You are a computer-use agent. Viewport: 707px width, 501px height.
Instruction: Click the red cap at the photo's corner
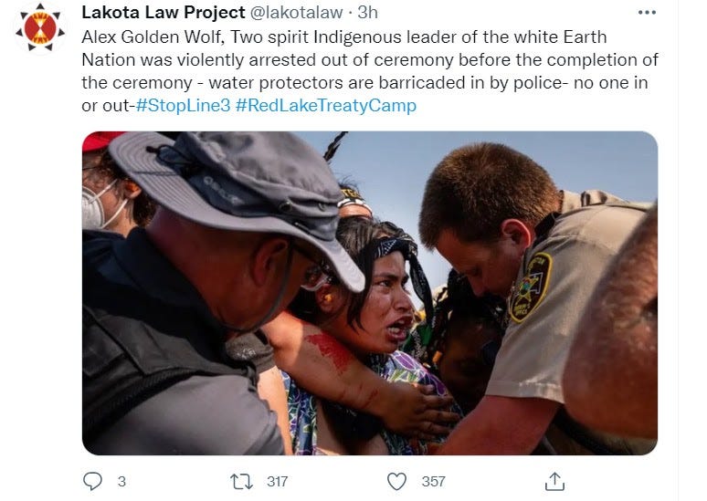click(x=100, y=141)
